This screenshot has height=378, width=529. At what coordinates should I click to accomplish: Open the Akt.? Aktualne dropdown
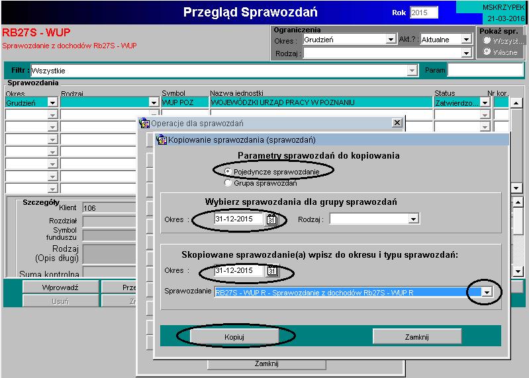point(466,40)
